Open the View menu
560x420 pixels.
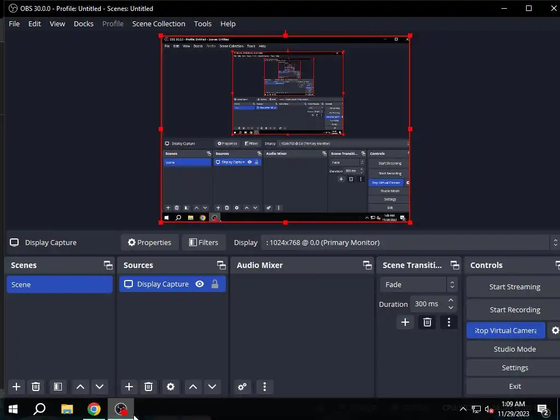57,24
